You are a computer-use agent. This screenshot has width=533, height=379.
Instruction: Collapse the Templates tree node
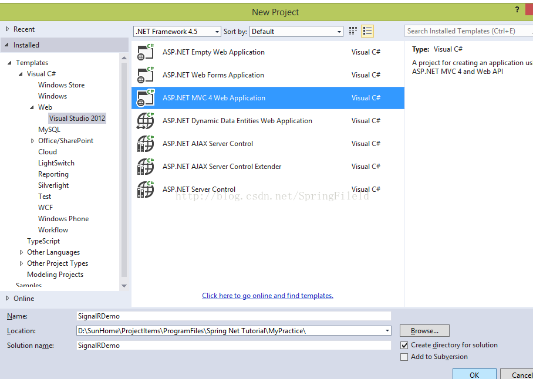[x=9, y=63]
